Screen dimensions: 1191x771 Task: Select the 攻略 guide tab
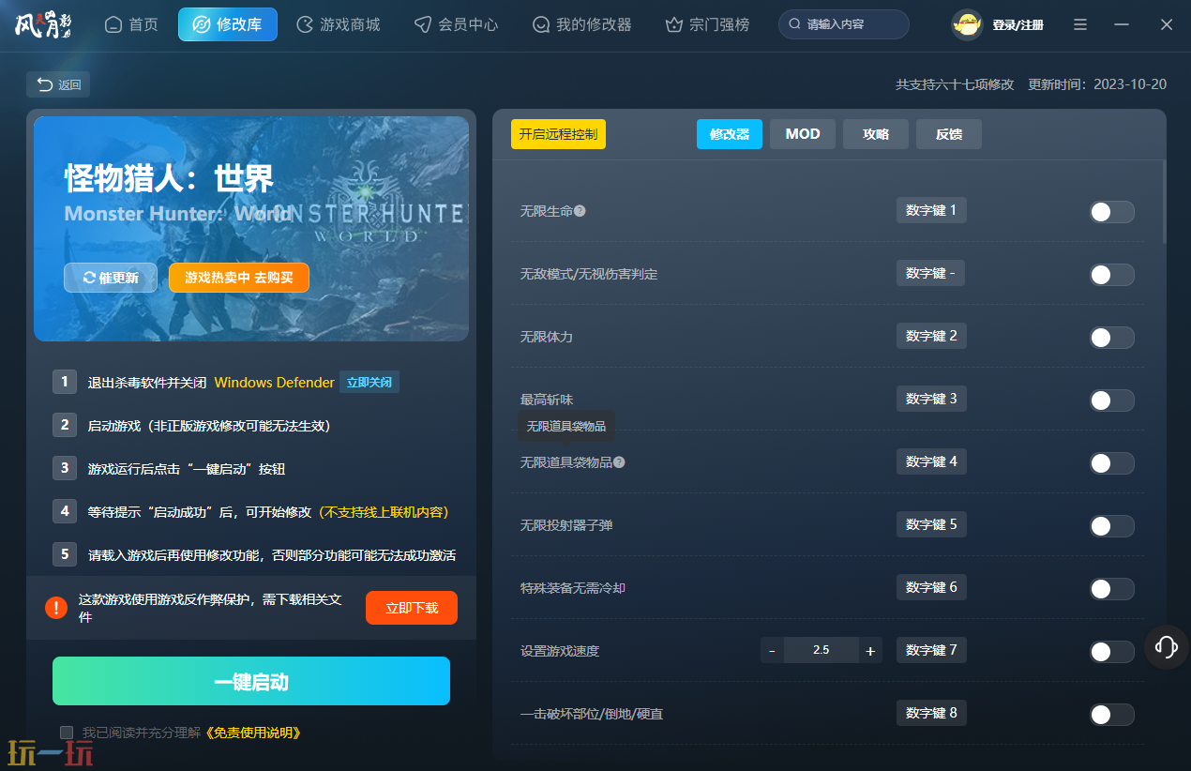[876, 134]
